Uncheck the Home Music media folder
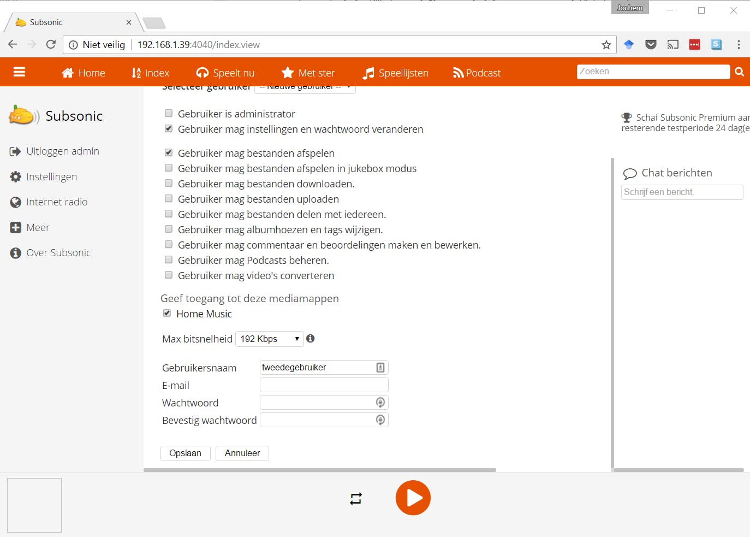 coord(167,313)
